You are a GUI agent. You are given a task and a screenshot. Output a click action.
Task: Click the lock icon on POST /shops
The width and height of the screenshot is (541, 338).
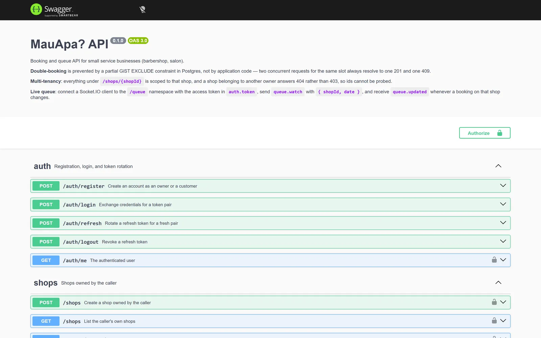(x=494, y=302)
